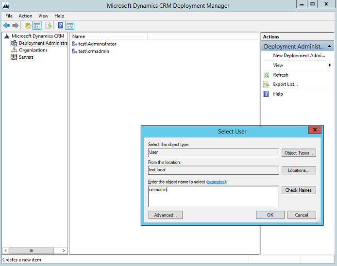Select the Microsoft Dynamics CRM root node
Image resolution: width=337 pixels, height=266 pixels.
[38, 36]
